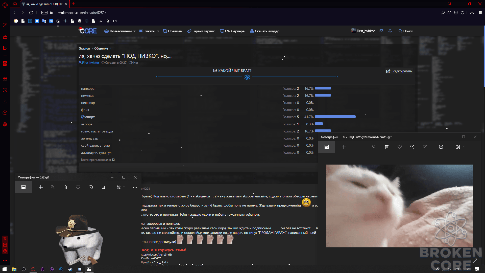Open Opera settings gear in sidebar
485x273 pixels.
5,124
